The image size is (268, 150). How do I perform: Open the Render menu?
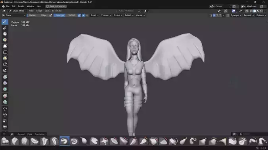21,6
